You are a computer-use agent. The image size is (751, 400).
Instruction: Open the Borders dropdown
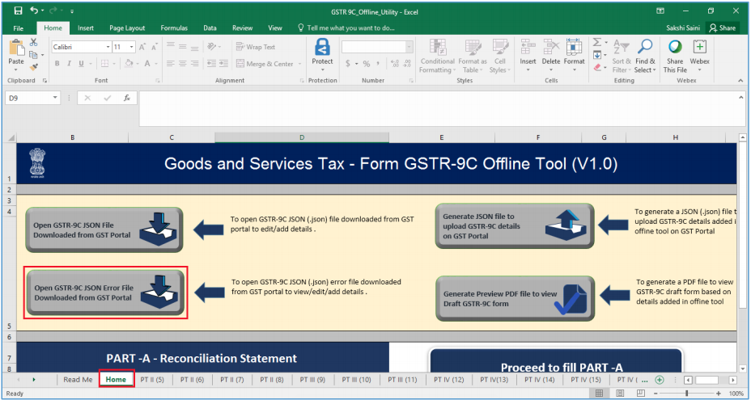(114, 64)
